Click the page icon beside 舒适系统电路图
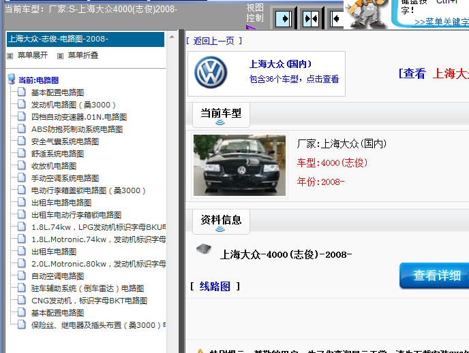Screen dimensions: 469x353 pos(22,153)
